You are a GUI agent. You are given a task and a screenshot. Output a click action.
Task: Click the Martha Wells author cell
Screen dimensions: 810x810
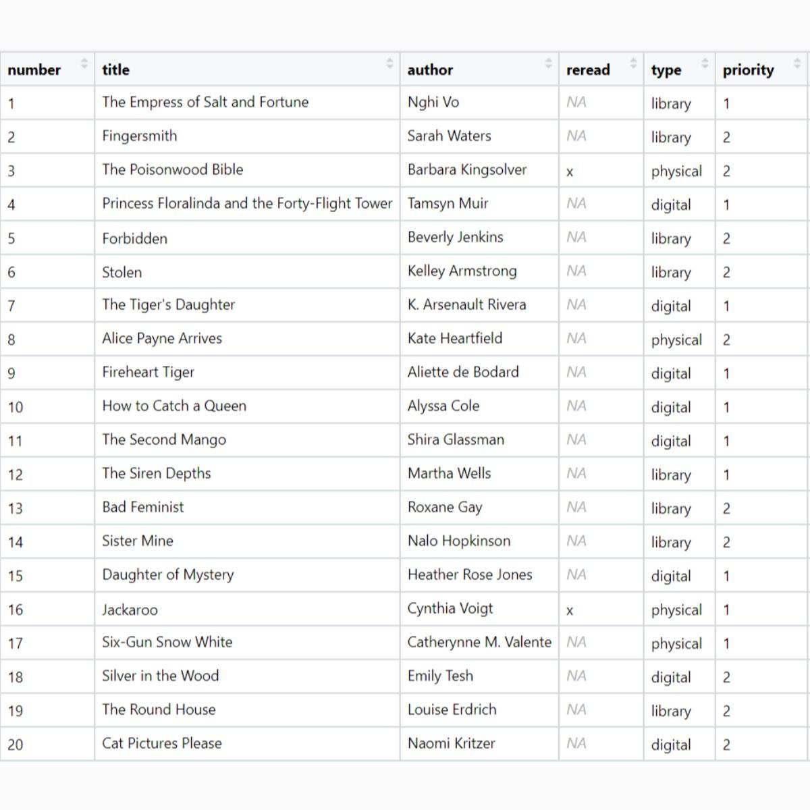coord(449,474)
